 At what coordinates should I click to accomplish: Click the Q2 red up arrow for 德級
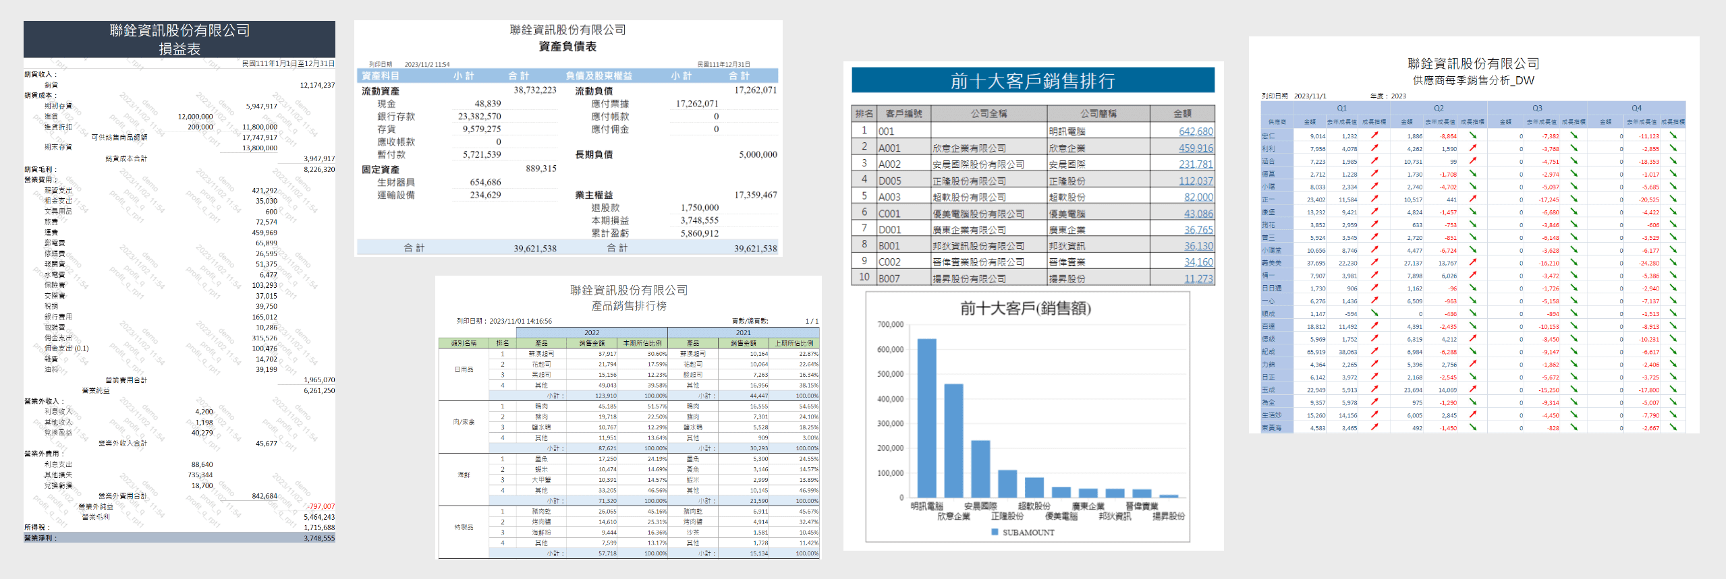pyautogui.click(x=1473, y=339)
